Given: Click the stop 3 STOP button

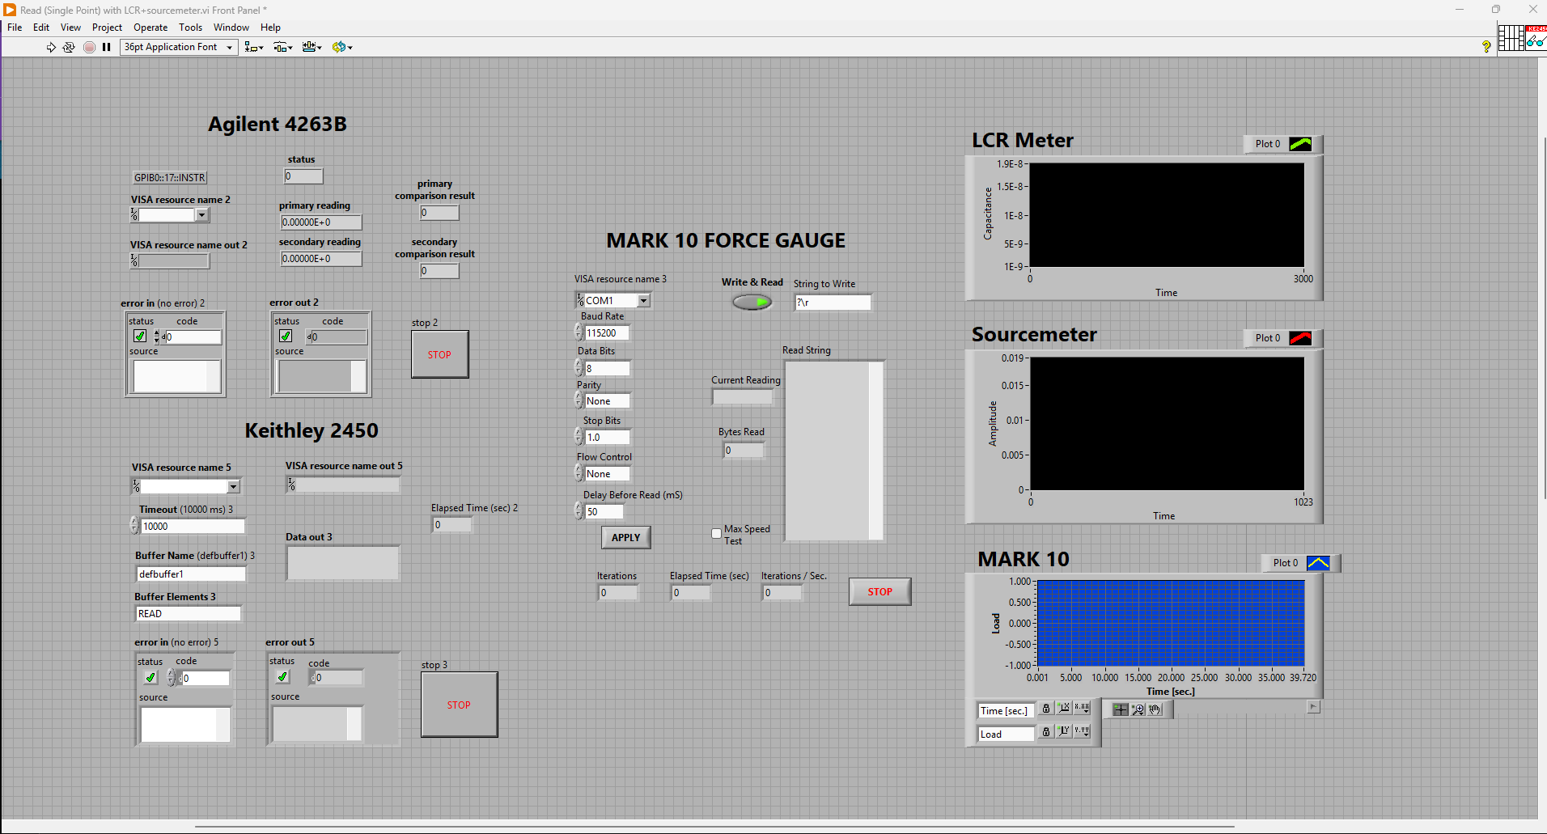Looking at the screenshot, I should pos(459,705).
